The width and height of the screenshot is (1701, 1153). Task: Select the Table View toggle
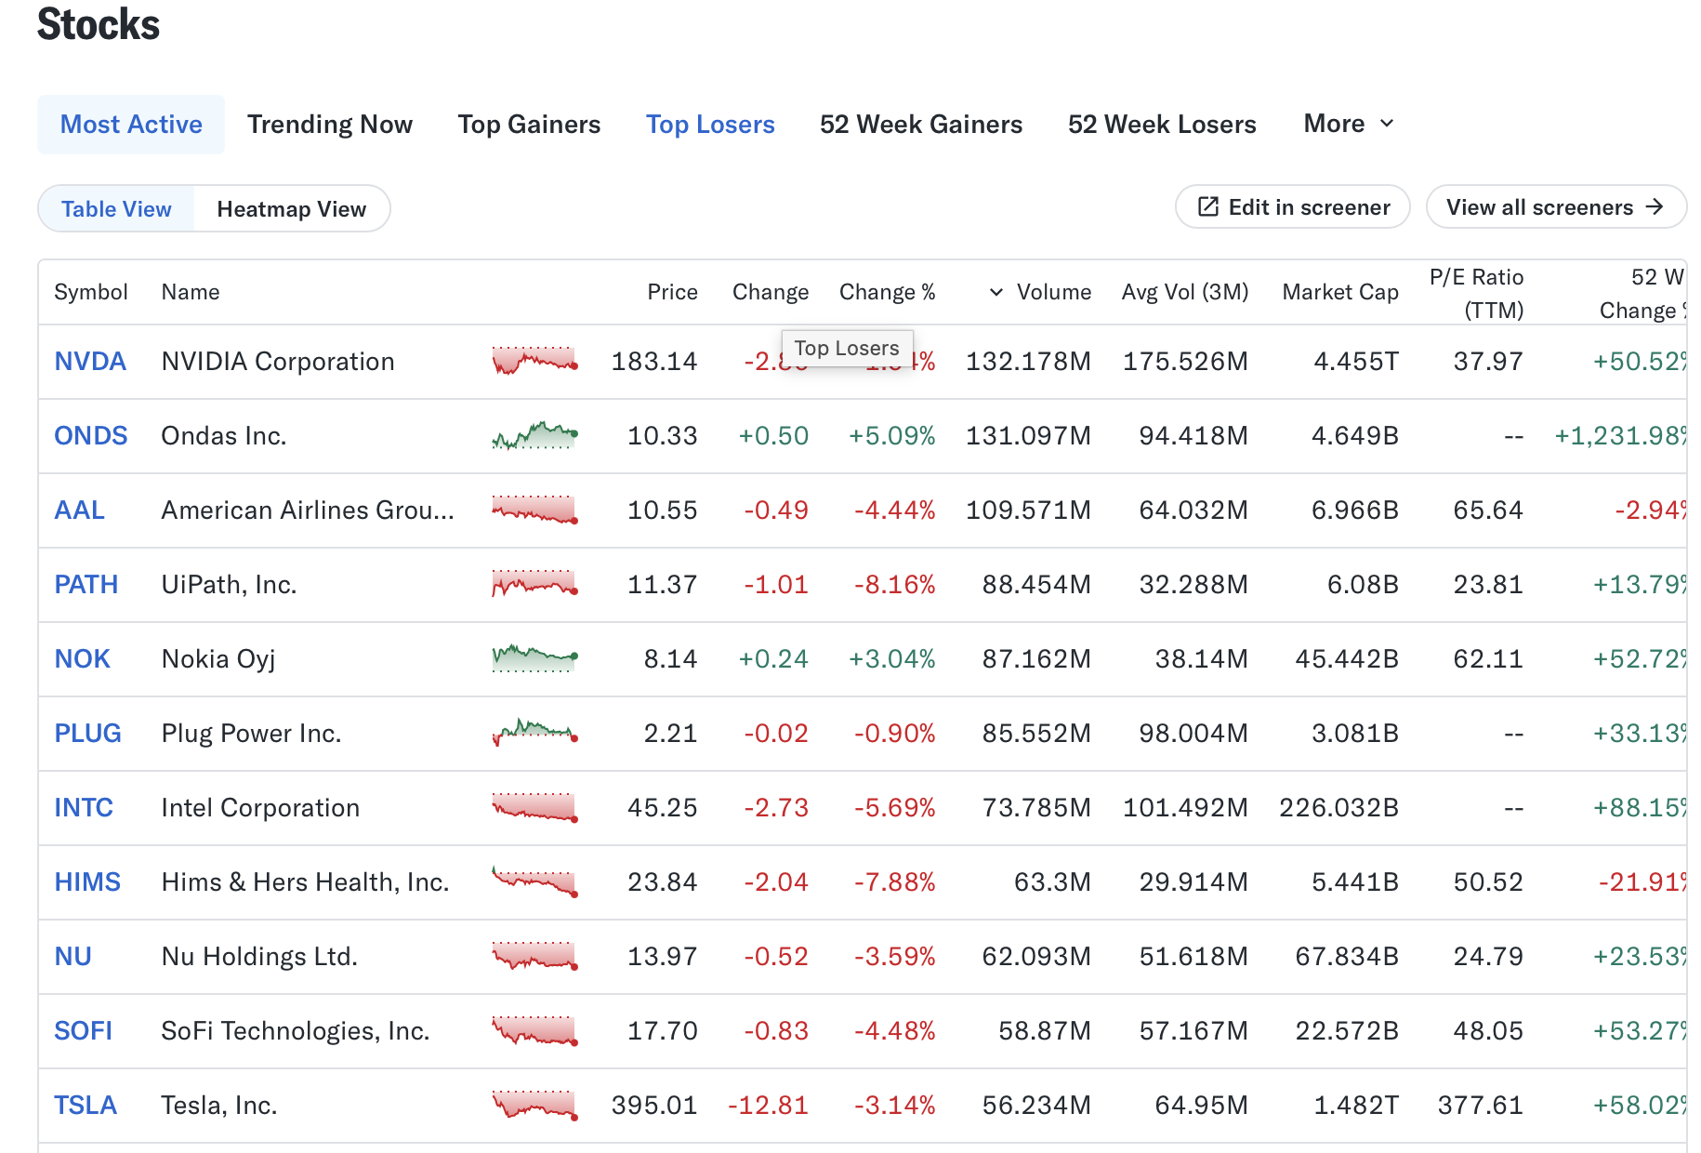(116, 209)
